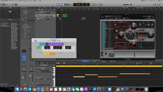Screen dimensions: 163x92
Task: Toggle the count-in button beside metronome
Action: click(x=99, y=5)
